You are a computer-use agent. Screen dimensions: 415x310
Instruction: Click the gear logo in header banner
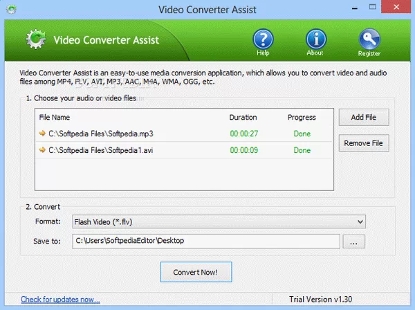tap(36, 39)
